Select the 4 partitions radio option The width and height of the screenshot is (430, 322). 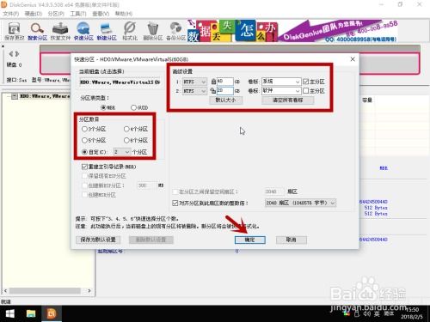[126, 129]
